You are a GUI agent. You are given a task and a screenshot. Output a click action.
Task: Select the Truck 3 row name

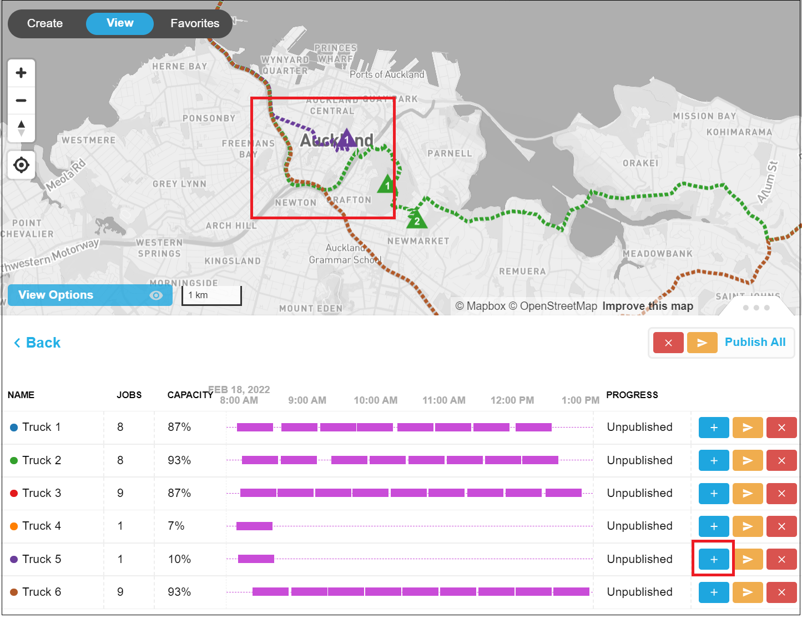coord(42,493)
